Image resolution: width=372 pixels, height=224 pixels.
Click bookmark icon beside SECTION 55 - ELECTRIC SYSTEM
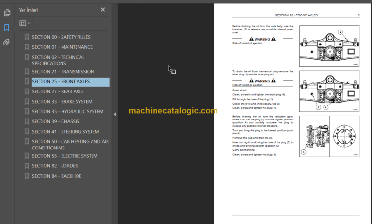[x=27, y=156]
